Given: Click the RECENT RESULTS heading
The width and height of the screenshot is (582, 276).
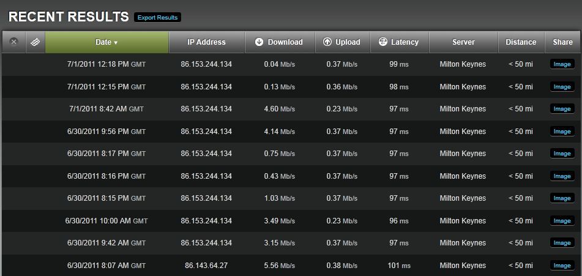Looking at the screenshot, I should coord(69,17).
